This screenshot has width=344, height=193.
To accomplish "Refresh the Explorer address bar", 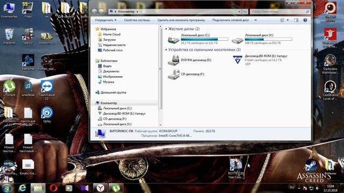I will click(x=245, y=12).
